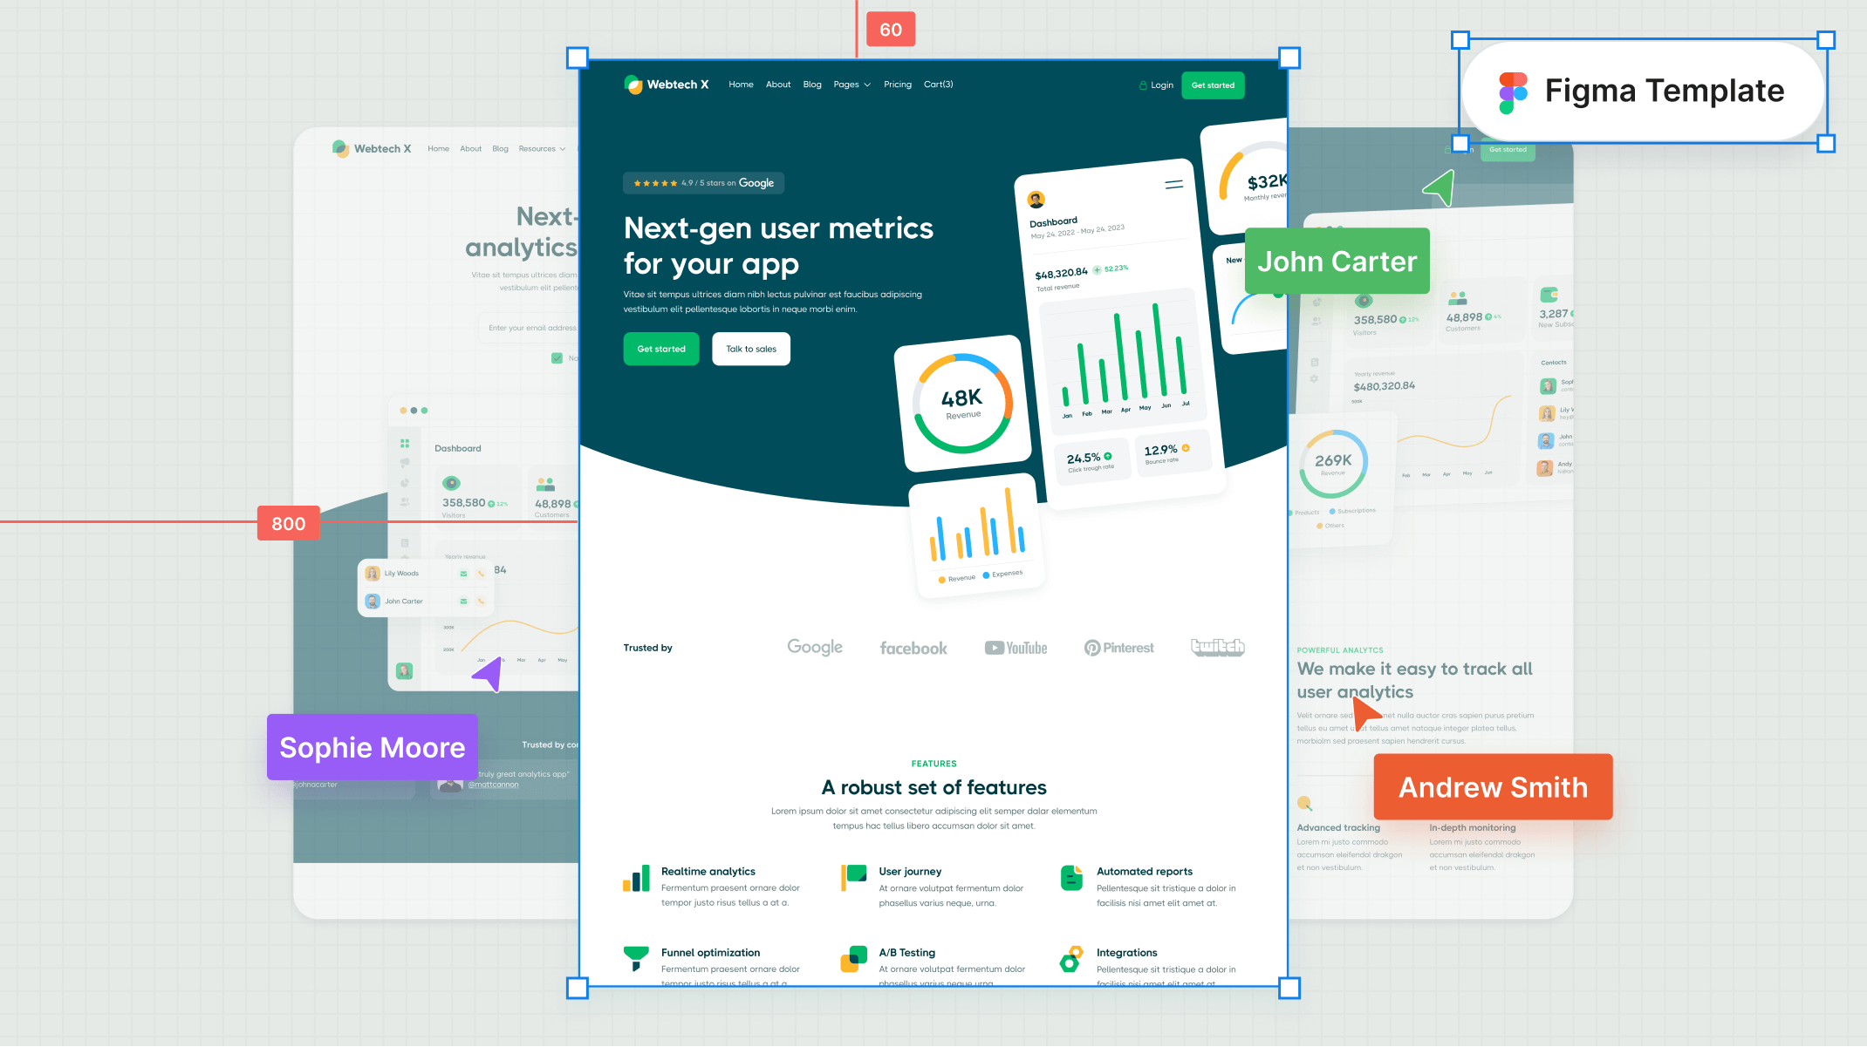Screen dimensions: 1867x1047
Task: Click the facebook logo in Trusted by row
Action: point(913,648)
